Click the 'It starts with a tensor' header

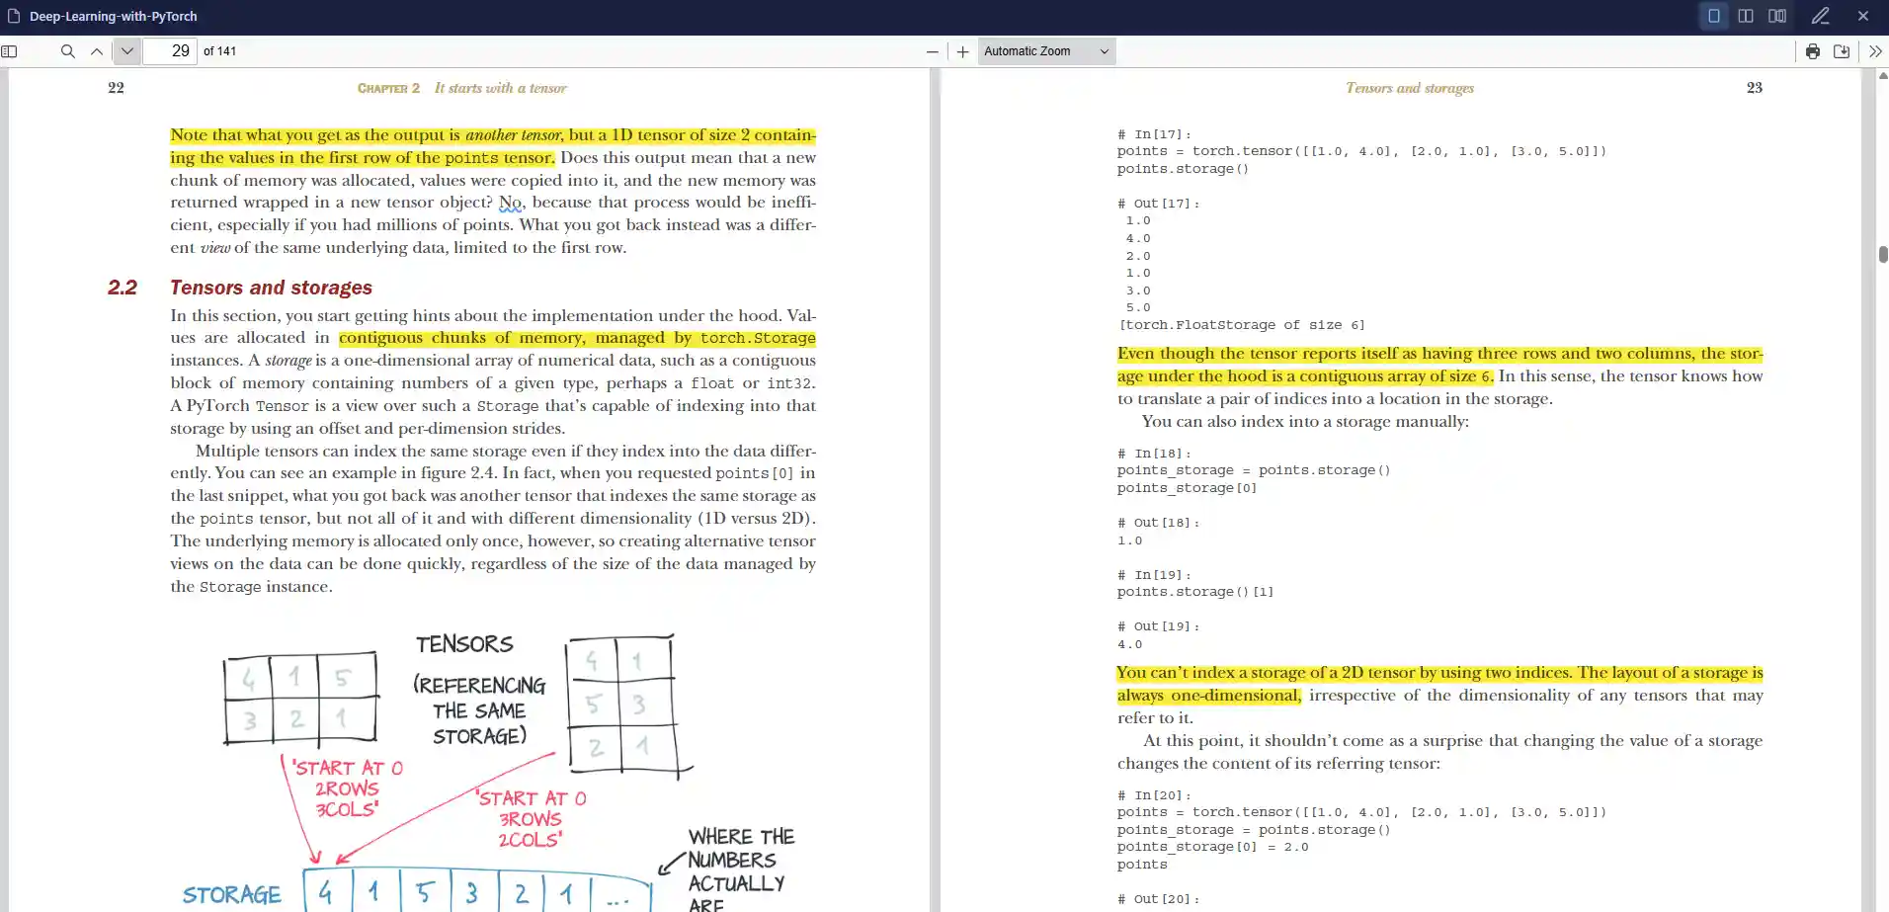(x=501, y=88)
